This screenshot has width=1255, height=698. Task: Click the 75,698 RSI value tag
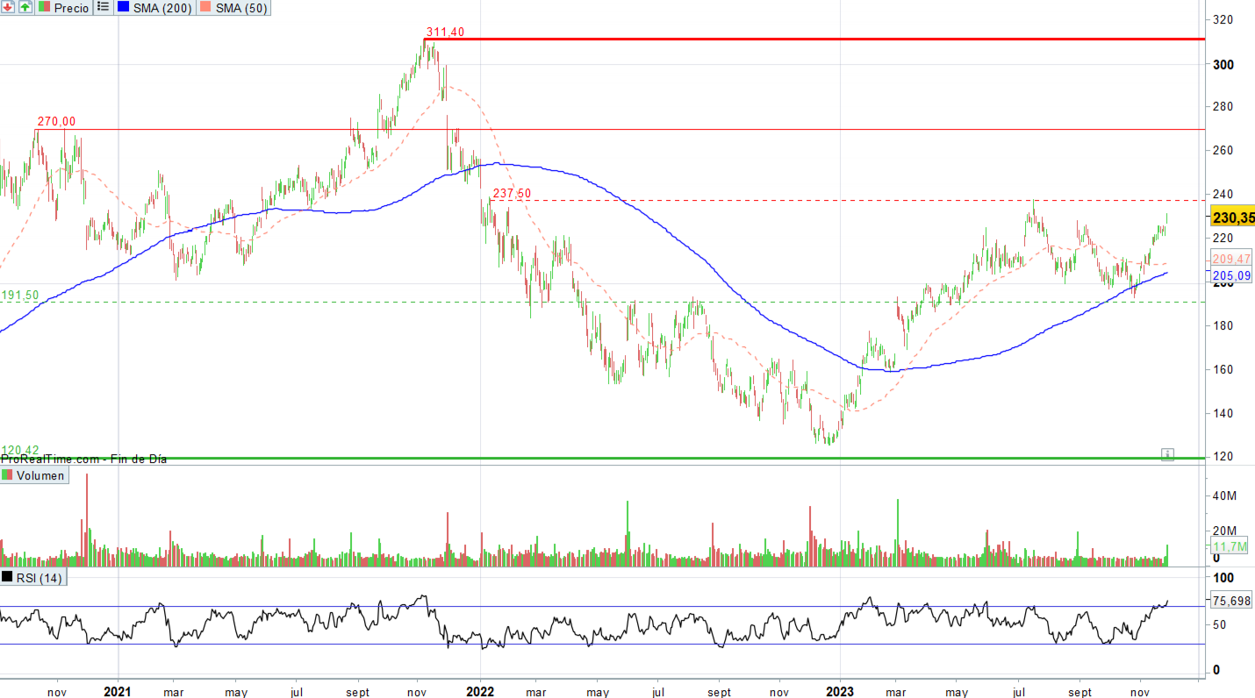coord(1230,601)
